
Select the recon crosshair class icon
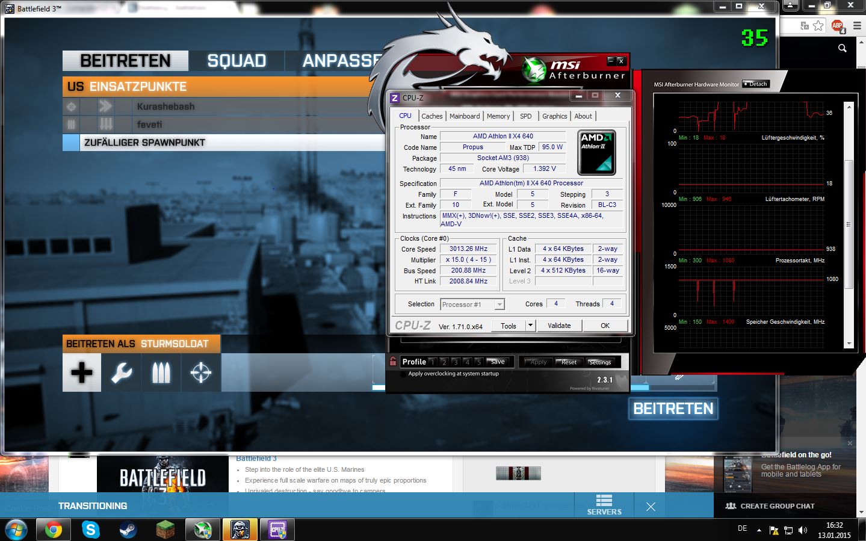point(200,373)
